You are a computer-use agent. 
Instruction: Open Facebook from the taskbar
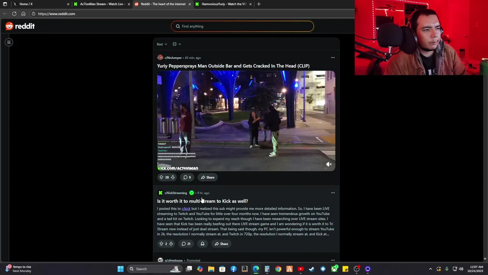tap(233, 269)
